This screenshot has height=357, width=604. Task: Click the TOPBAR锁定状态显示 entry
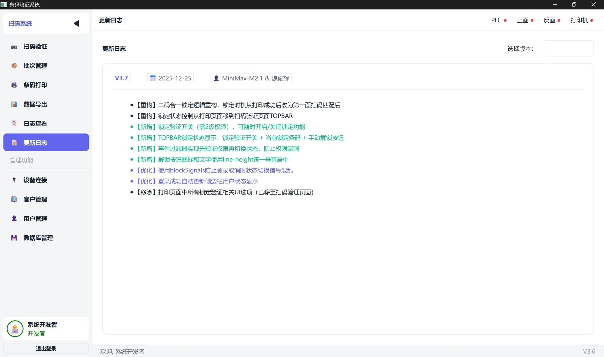click(x=239, y=138)
